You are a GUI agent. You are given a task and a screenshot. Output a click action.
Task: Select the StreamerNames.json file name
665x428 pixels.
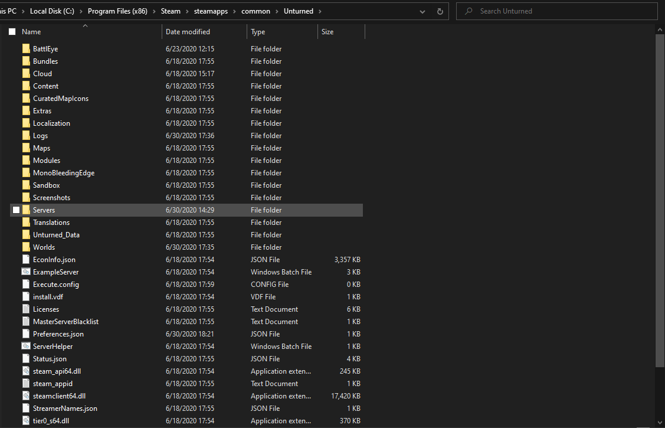coord(65,409)
